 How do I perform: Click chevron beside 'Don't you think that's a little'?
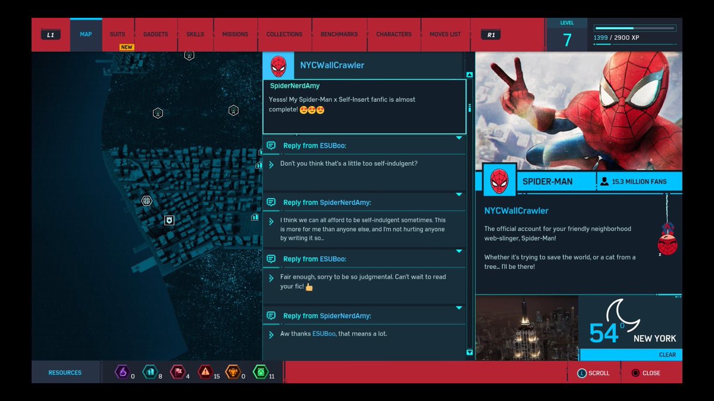[x=271, y=164]
